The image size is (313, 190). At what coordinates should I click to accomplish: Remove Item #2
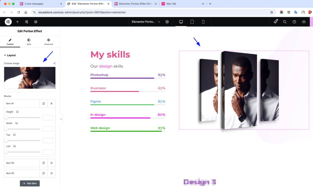51,163
